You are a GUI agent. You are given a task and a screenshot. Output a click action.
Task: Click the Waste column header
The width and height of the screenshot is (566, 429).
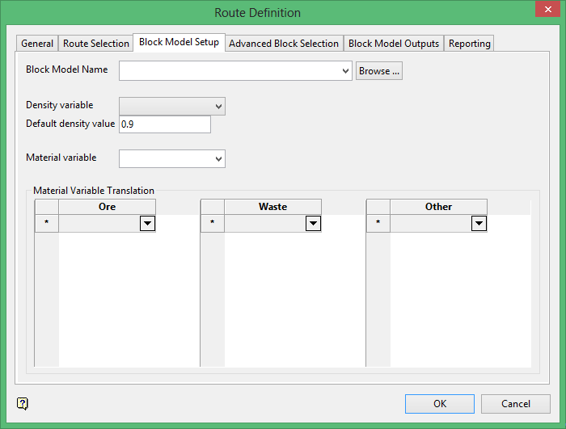tap(272, 207)
